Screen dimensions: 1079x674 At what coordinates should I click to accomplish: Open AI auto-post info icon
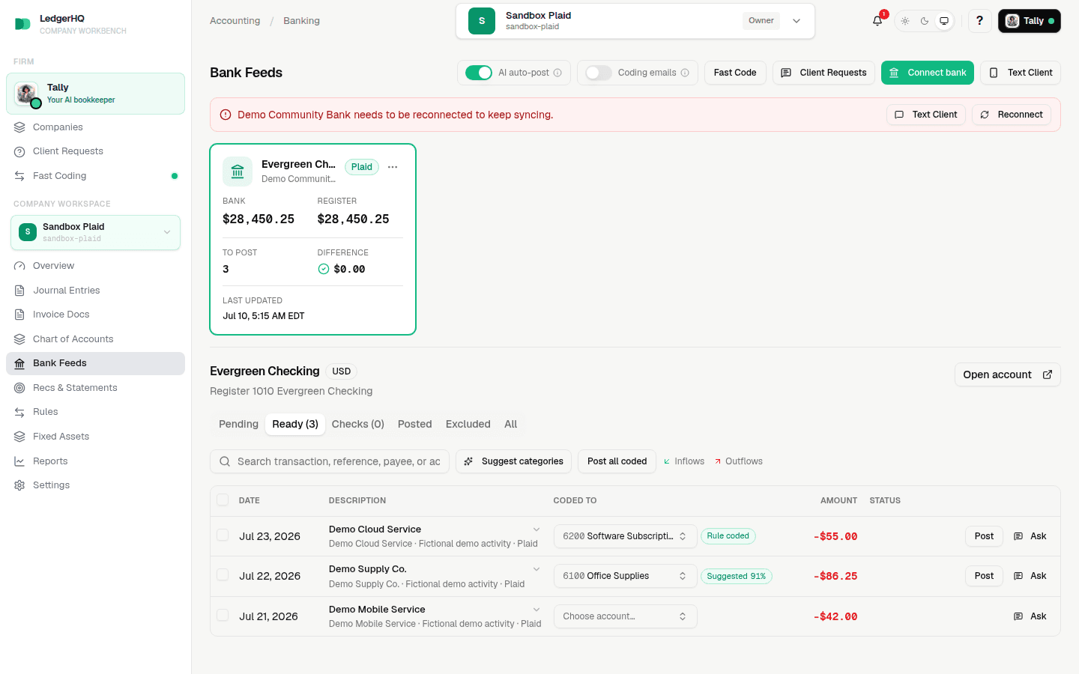[x=557, y=73]
